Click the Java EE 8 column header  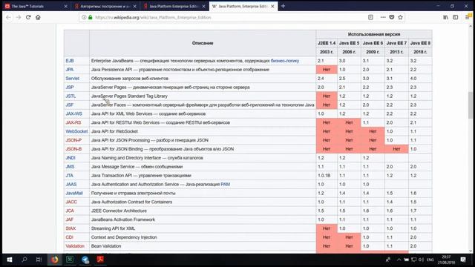(420, 43)
